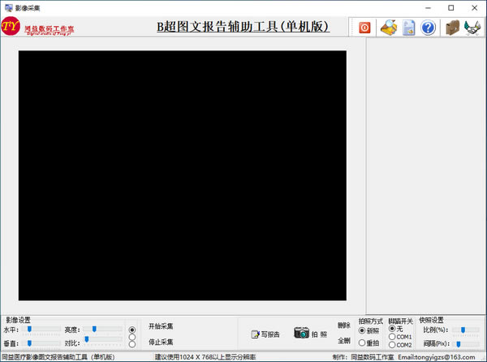
Task: Select COM1 foot switch option
Action: tap(394, 337)
